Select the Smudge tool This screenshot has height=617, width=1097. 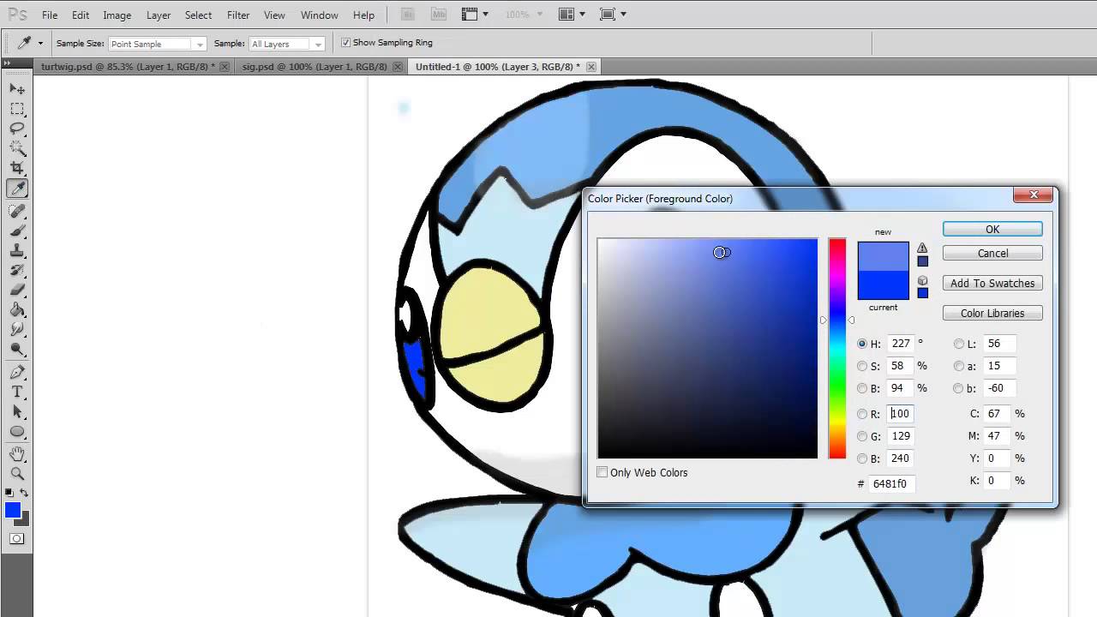[17, 329]
